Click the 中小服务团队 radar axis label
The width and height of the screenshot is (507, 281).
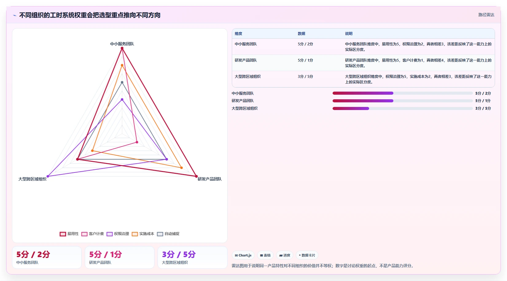pos(122,44)
